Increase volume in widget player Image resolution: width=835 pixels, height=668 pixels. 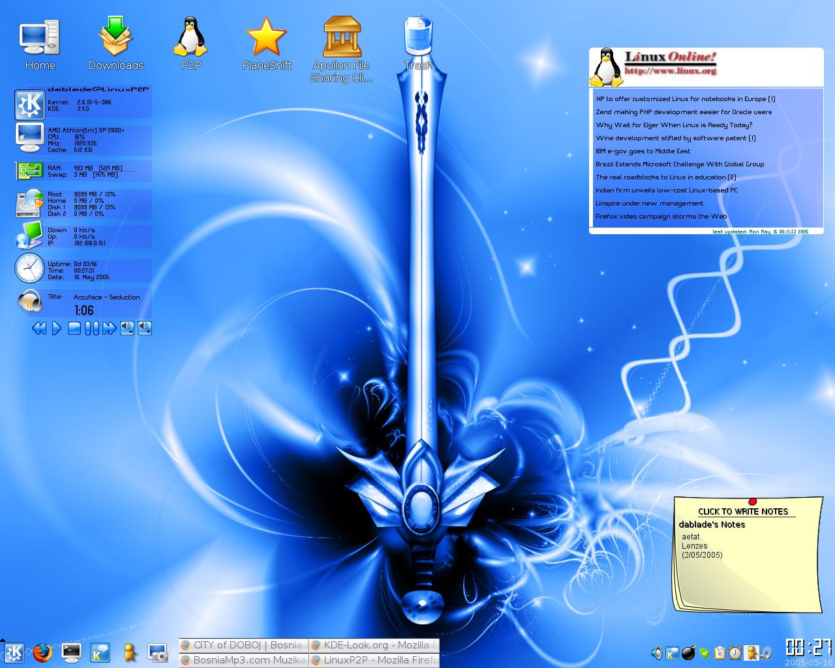145,328
